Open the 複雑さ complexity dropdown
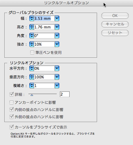 pos(57,86)
